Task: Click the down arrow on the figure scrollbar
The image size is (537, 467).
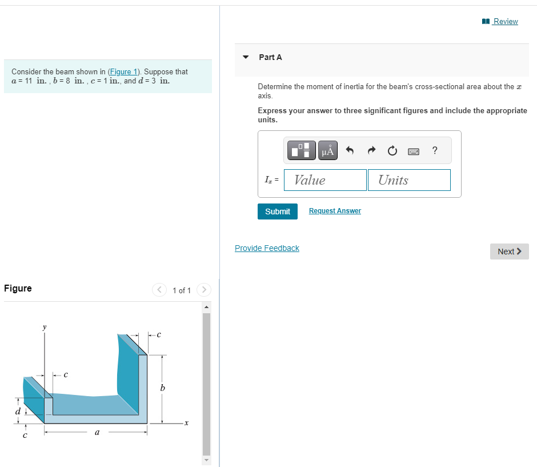Action: 206,460
